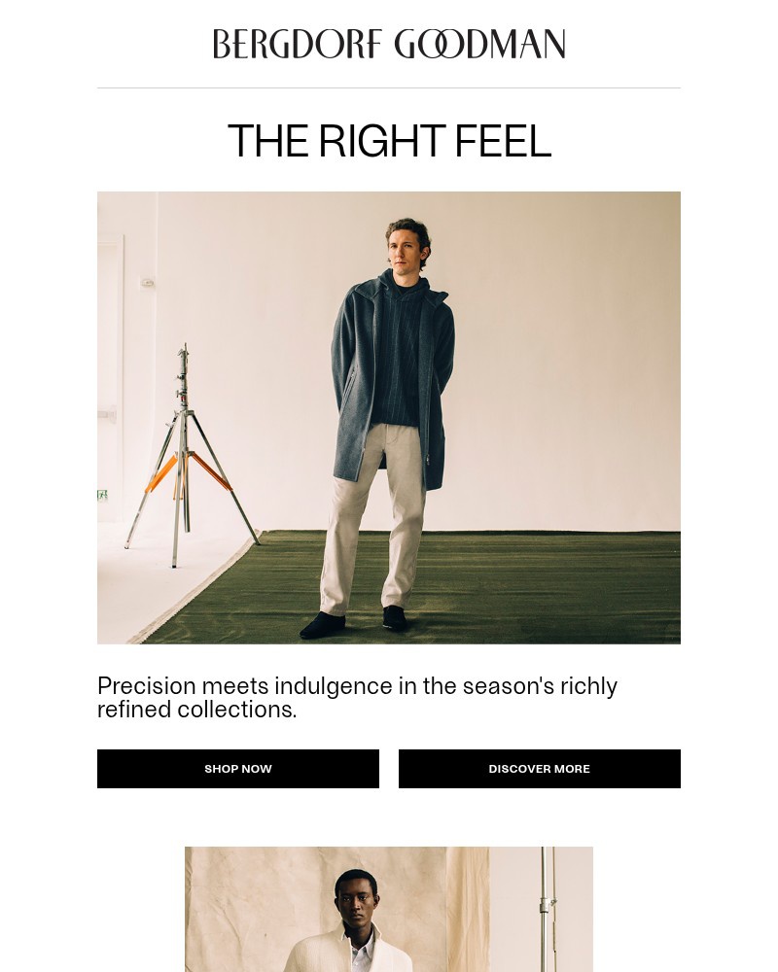778x972 pixels.
Task: Open the hero image of man in gray coat
Action: [x=389, y=418]
